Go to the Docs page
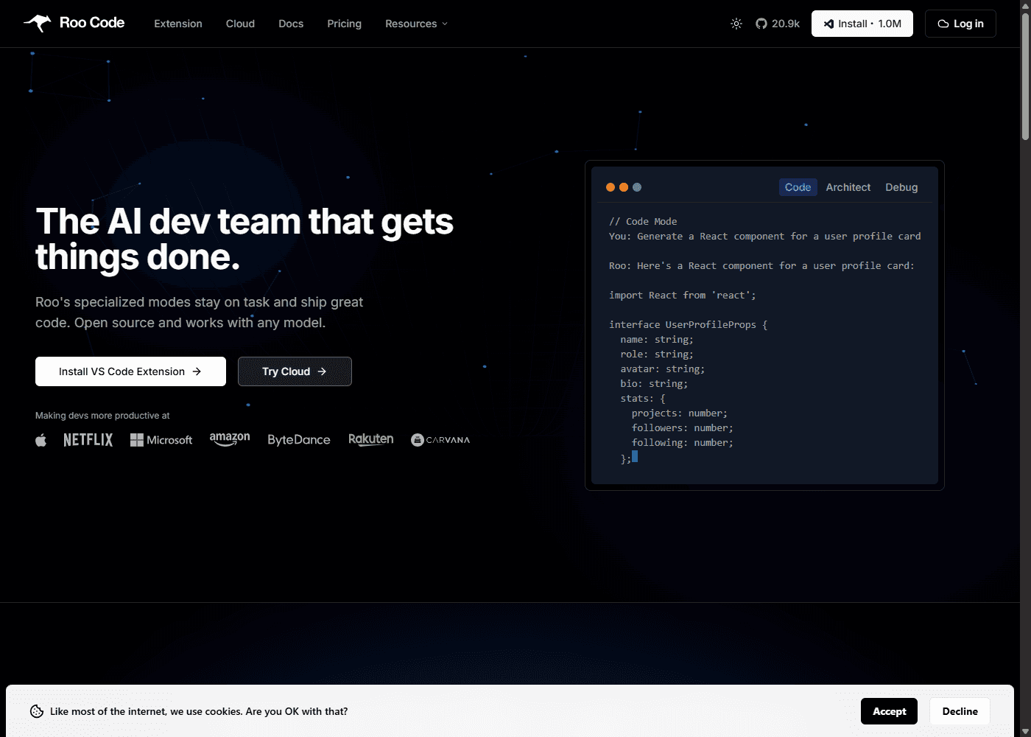1031x737 pixels. pyautogui.click(x=291, y=24)
